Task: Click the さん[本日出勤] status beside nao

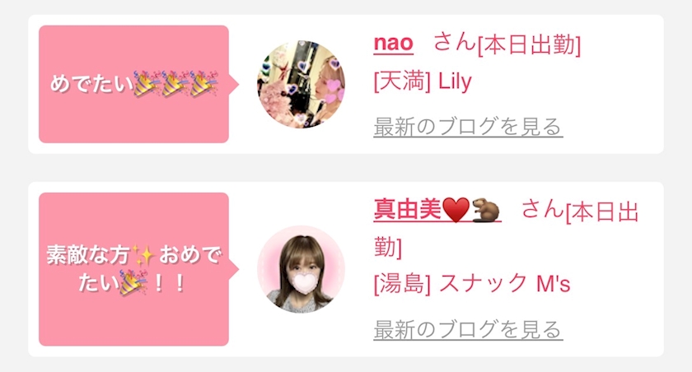Action: pyautogui.click(x=507, y=44)
